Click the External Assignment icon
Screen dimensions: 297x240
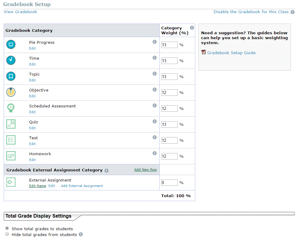11,182
